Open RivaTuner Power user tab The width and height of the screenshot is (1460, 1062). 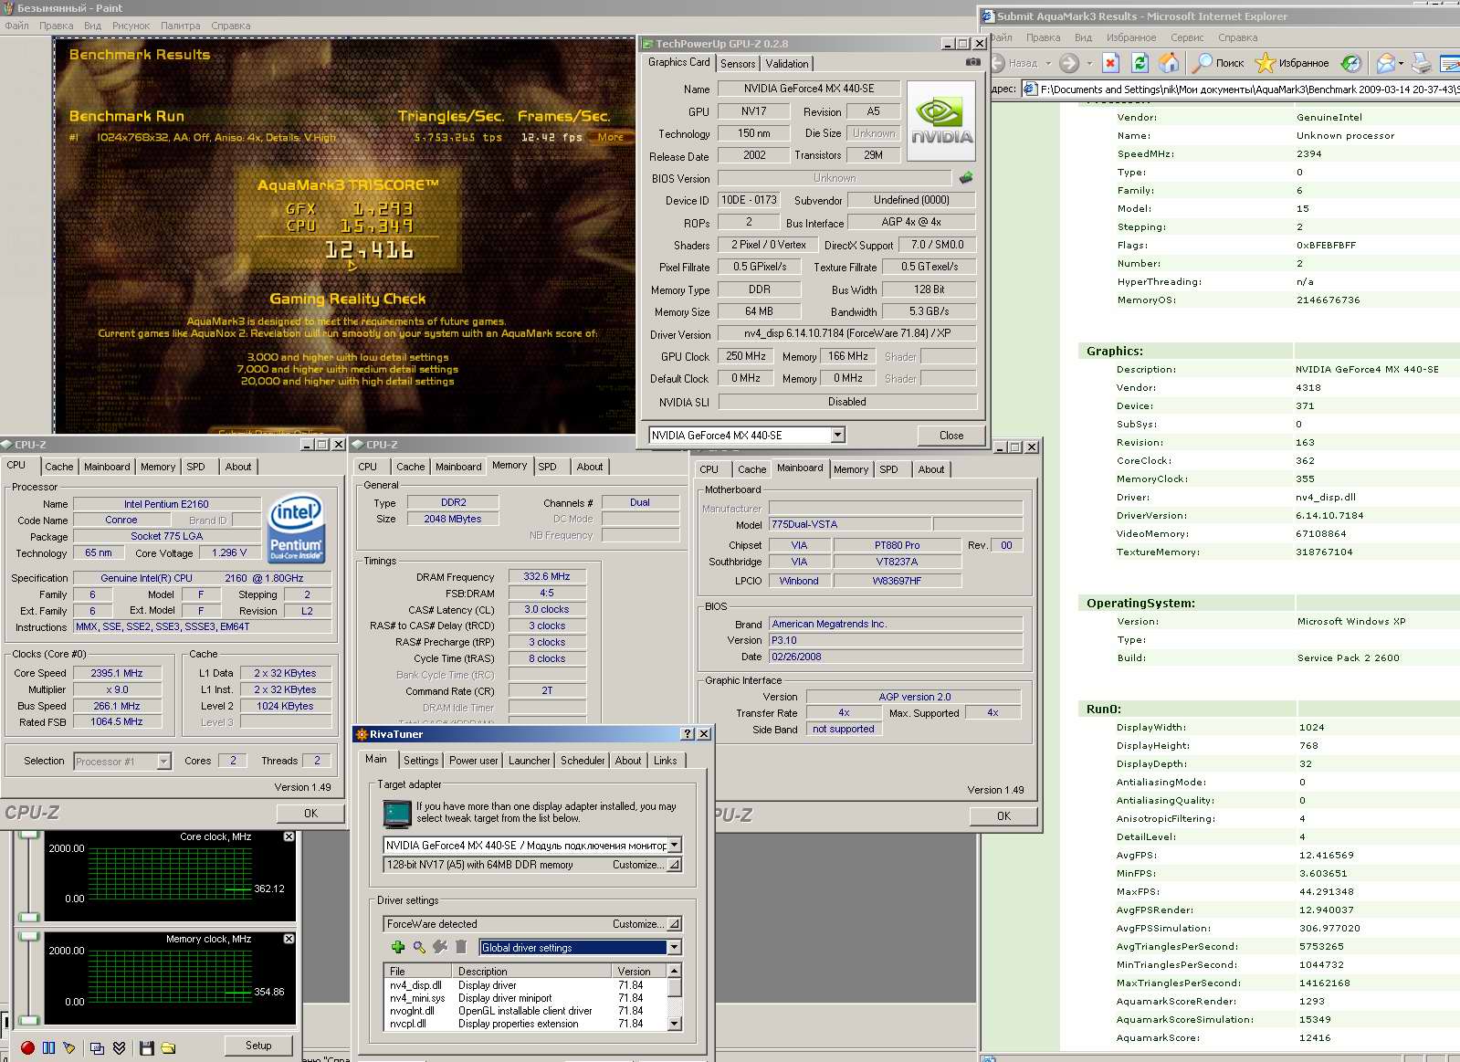point(474,761)
